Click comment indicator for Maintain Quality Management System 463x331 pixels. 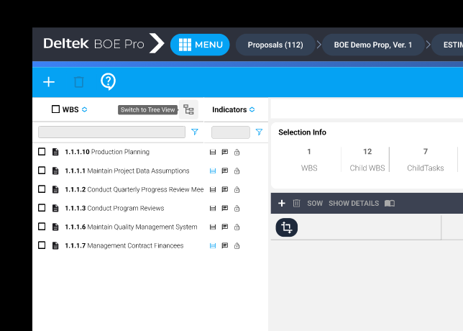tap(225, 227)
